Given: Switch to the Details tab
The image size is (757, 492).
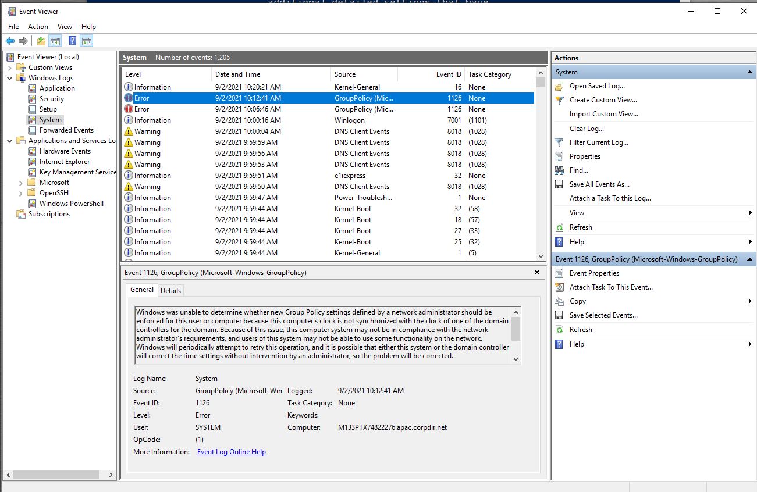Looking at the screenshot, I should (170, 290).
